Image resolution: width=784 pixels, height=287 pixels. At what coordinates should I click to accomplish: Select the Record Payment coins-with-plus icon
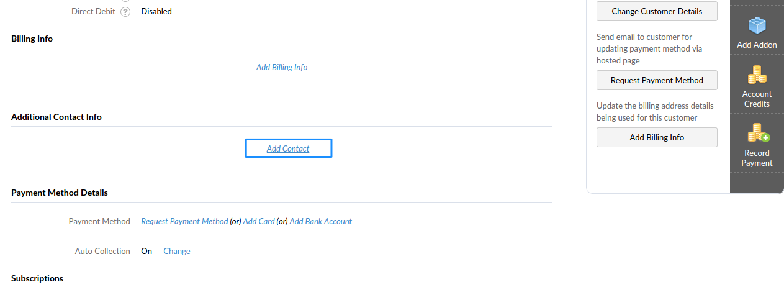[758, 133]
